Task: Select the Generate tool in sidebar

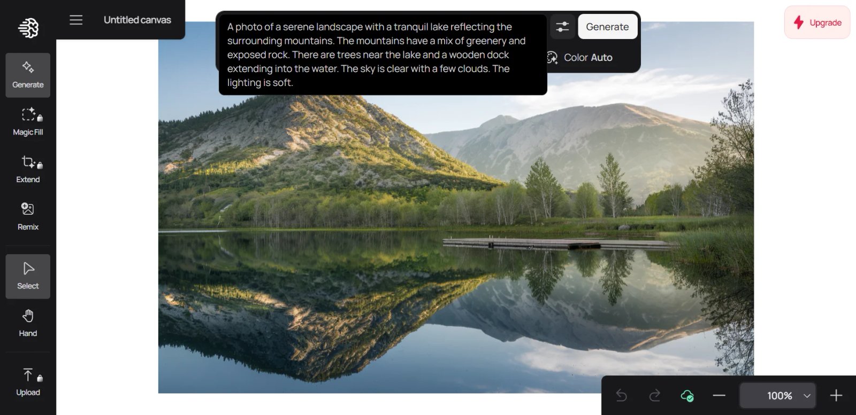Action: pos(28,75)
